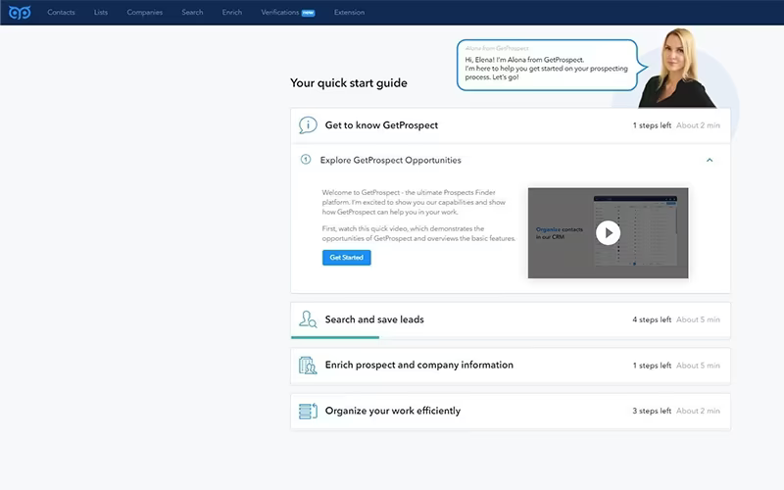Expand Organize your work efficiently
Image resolution: width=784 pixels, height=490 pixels.
(x=510, y=411)
